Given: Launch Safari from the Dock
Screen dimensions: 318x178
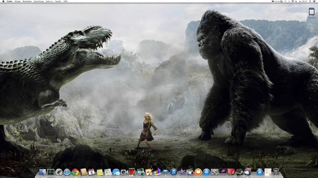Looking at the screenshot, I should [67, 172].
